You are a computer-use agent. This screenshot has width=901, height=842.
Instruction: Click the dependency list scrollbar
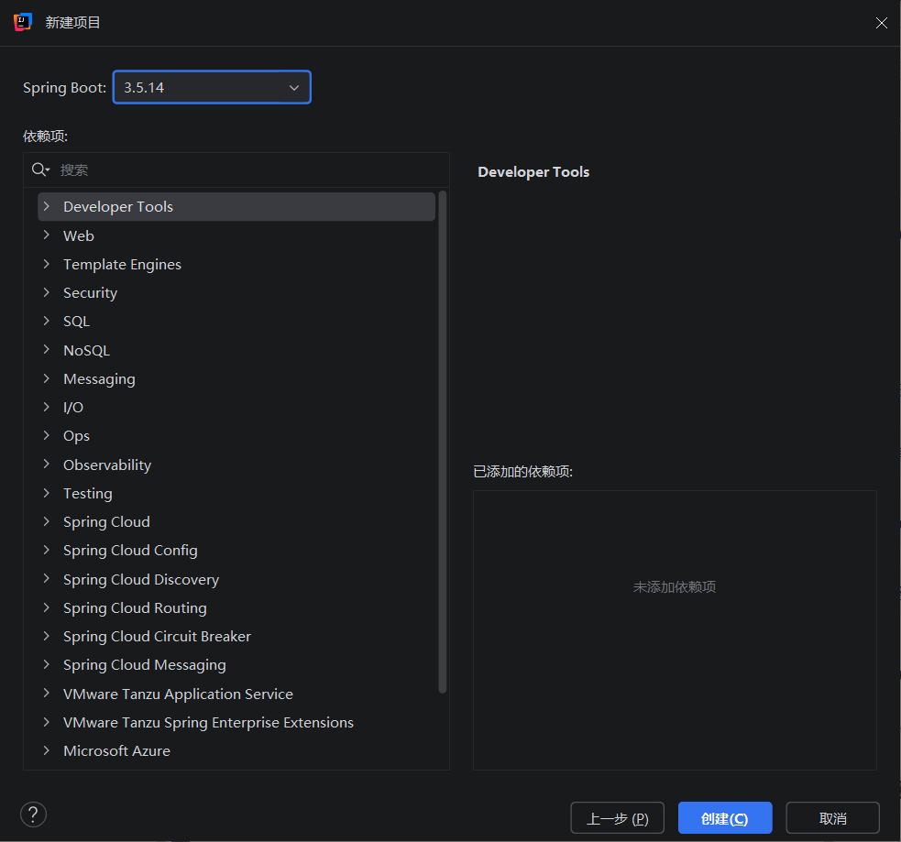pyautogui.click(x=443, y=442)
